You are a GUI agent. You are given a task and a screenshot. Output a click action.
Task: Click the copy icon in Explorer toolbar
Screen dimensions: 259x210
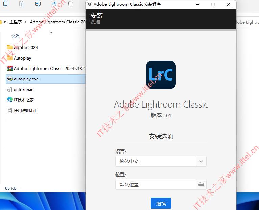(x=5, y=3)
